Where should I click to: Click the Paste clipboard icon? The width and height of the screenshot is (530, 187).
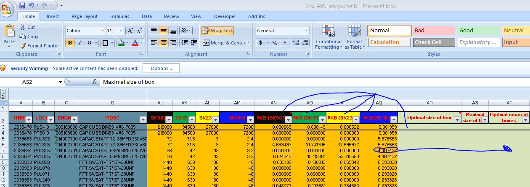pos(9,31)
